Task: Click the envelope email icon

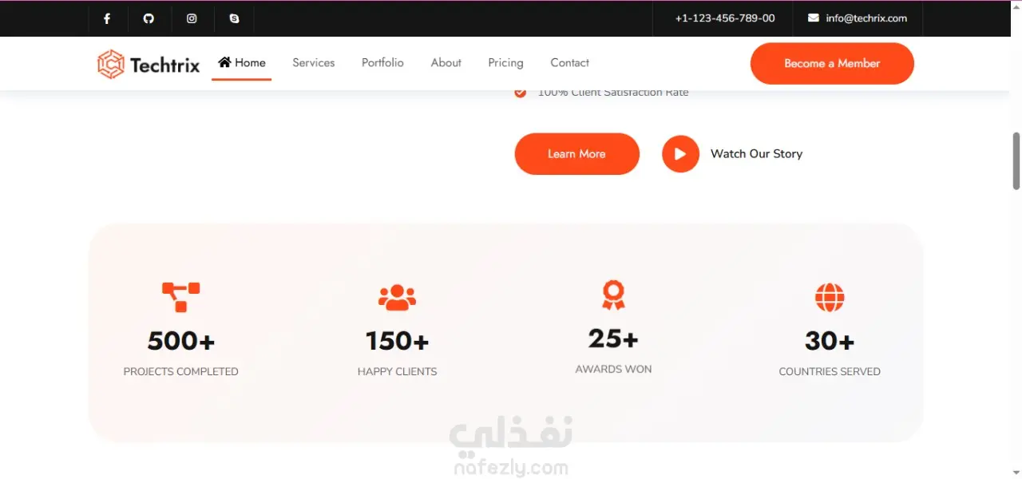Action: pyautogui.click(x=814, y=18)
